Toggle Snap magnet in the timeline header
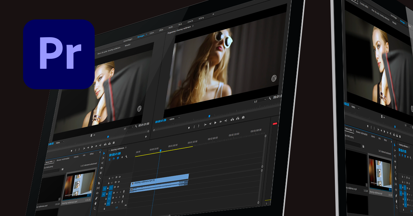 [115, 159]
